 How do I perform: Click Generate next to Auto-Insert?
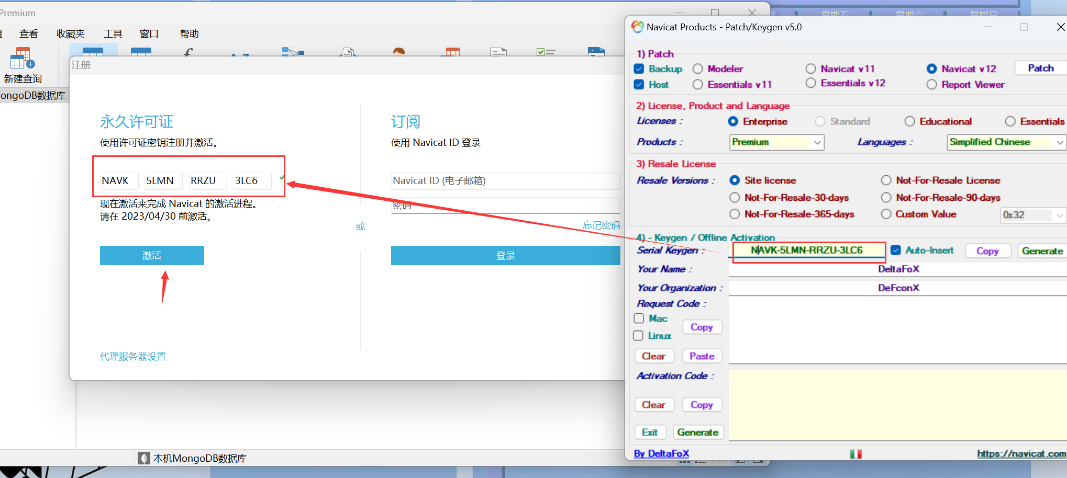[x=1042, y=251]
